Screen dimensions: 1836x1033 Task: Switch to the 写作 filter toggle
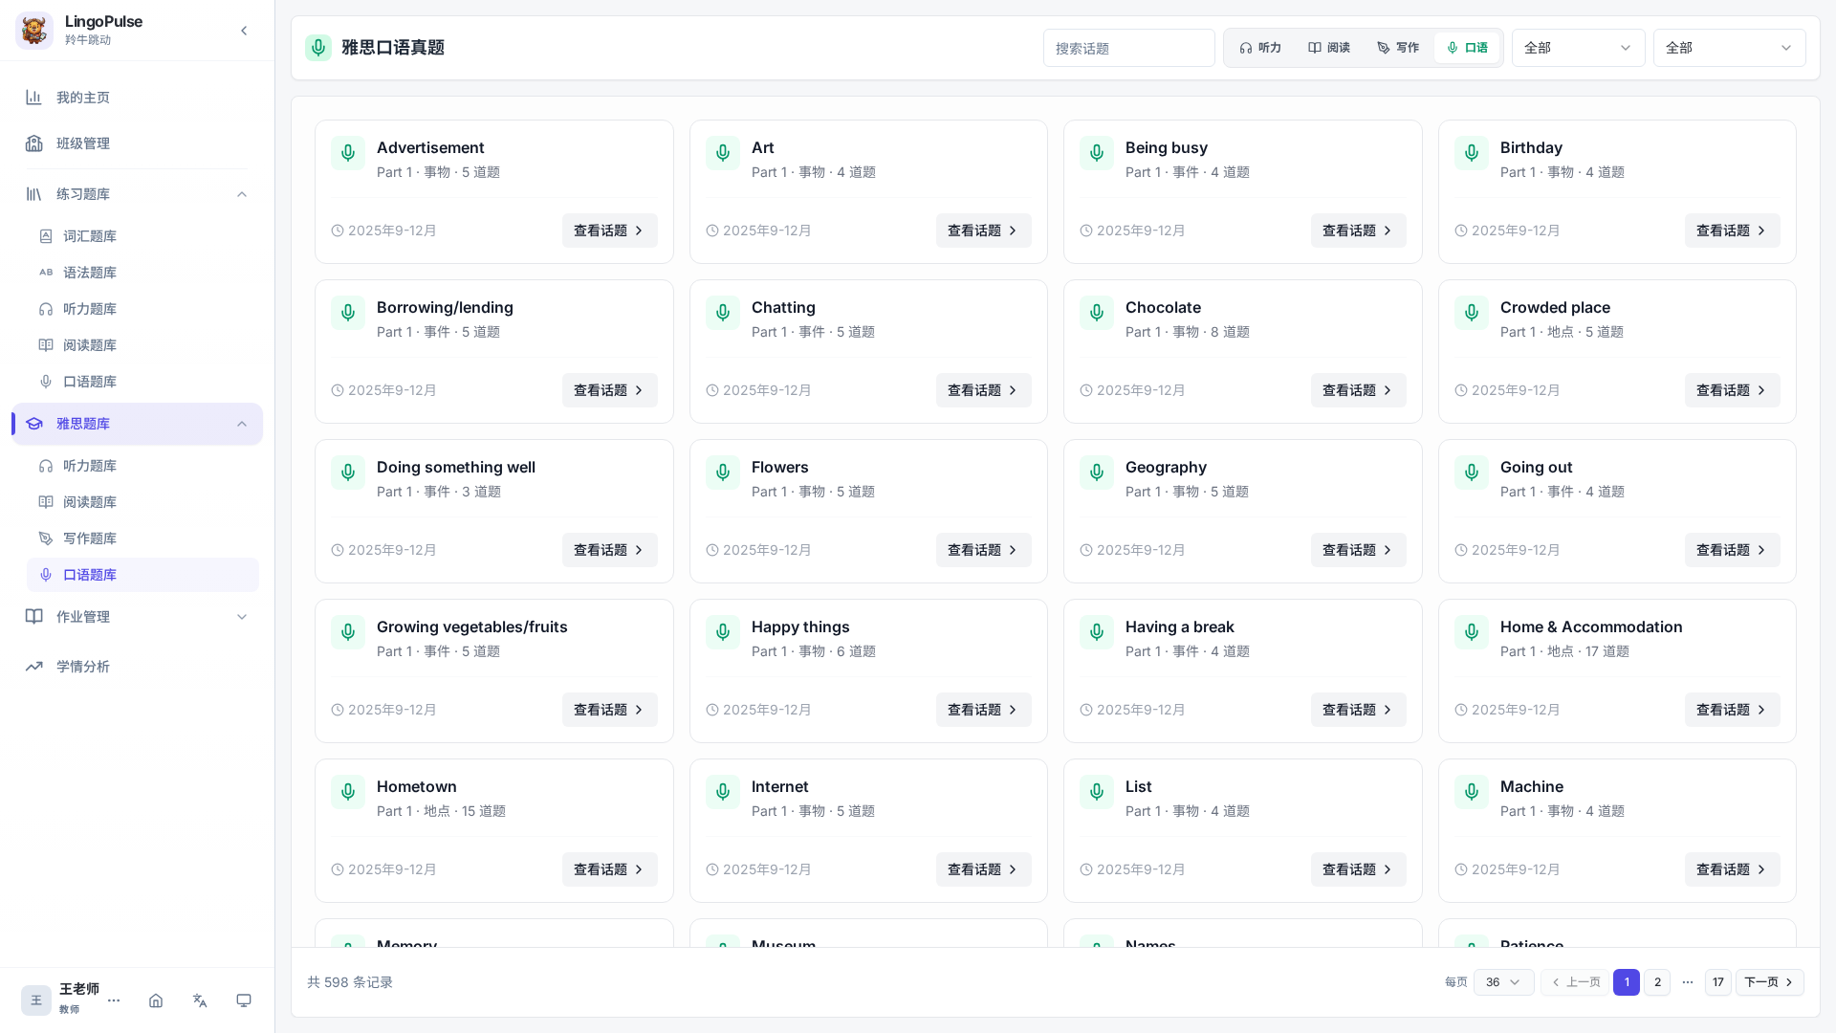coord(1398,48)
